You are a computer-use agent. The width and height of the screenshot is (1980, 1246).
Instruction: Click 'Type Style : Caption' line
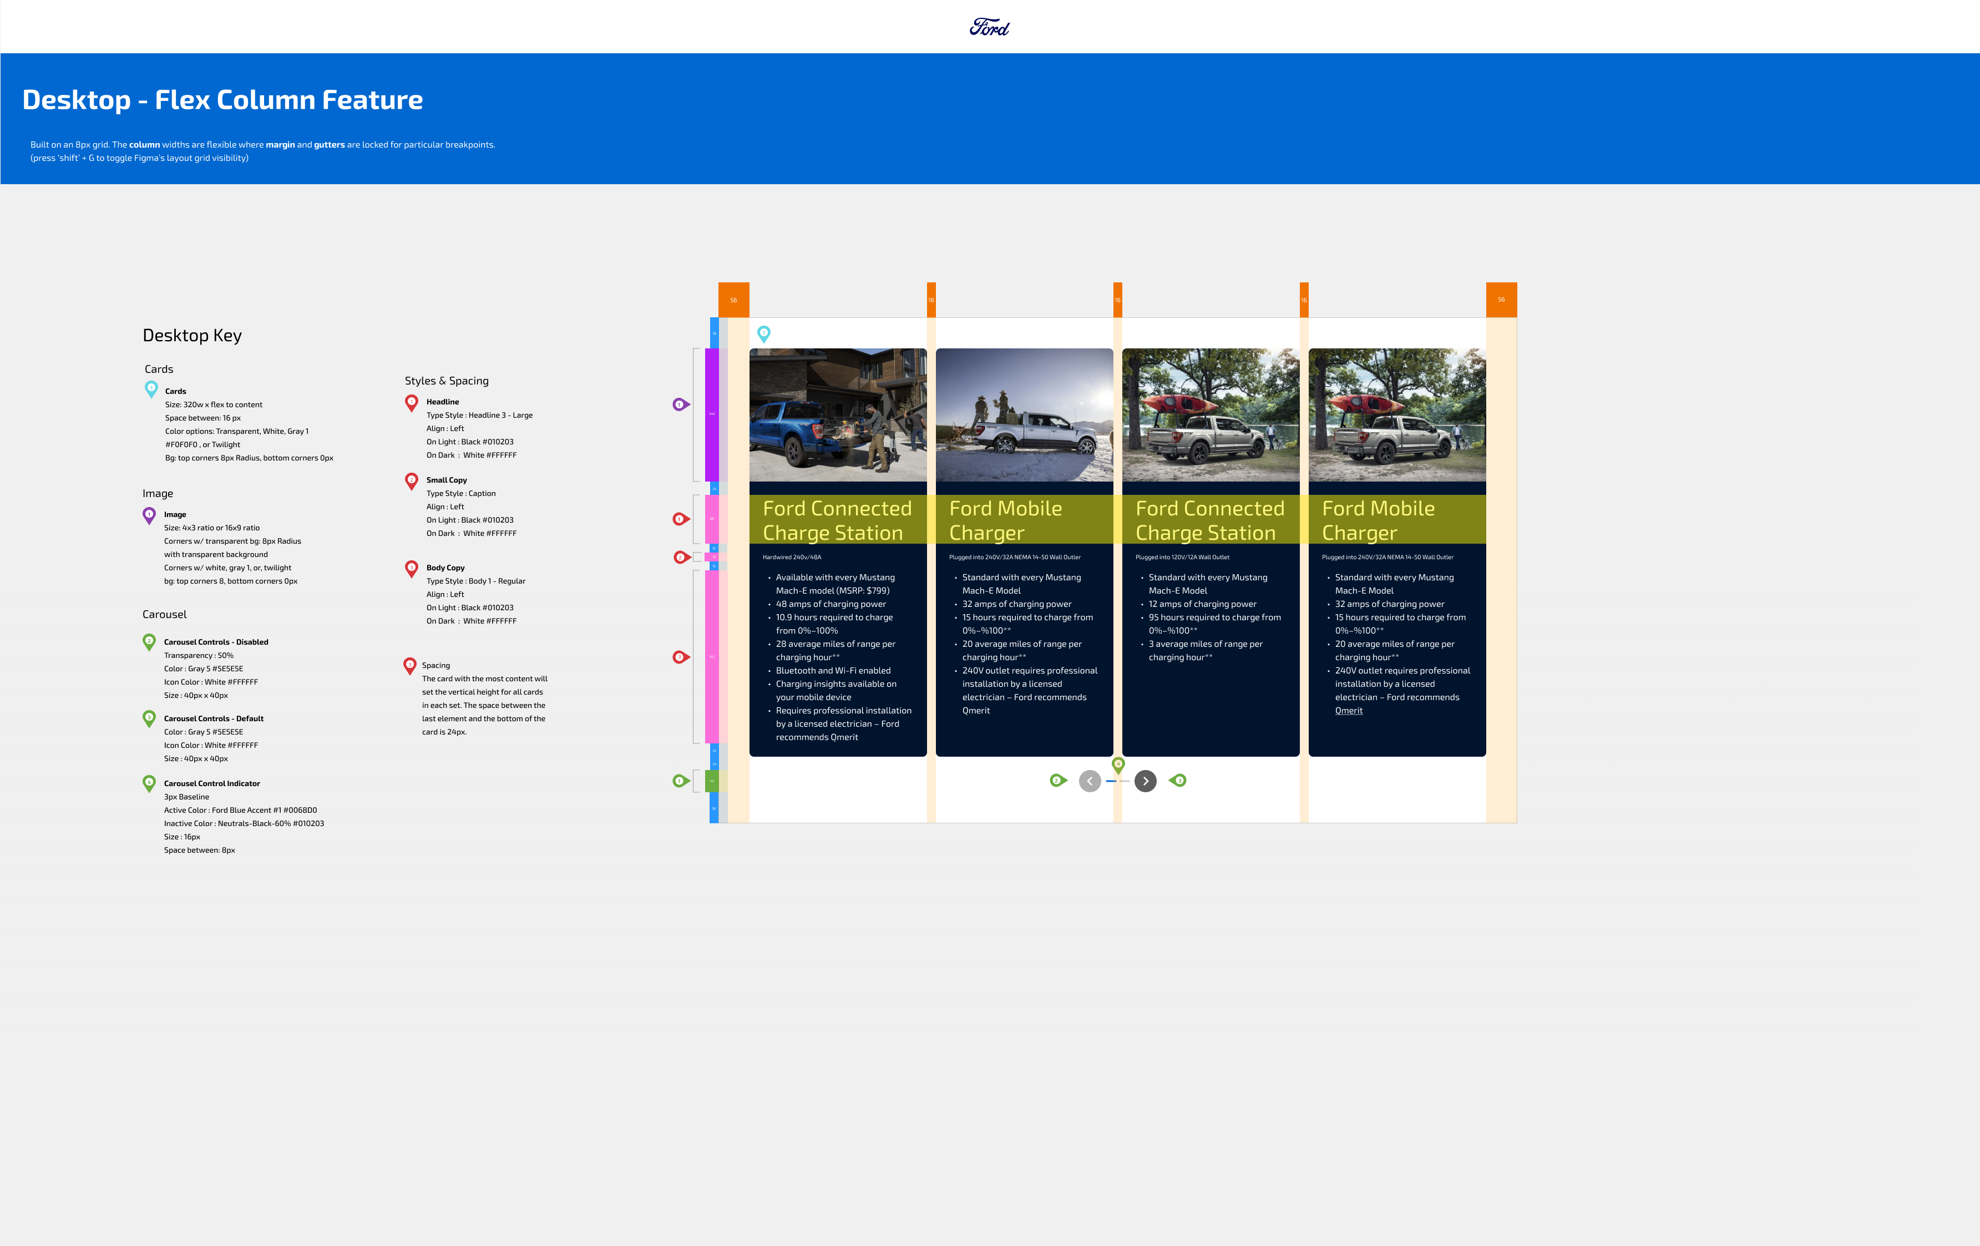pos(461,494)
